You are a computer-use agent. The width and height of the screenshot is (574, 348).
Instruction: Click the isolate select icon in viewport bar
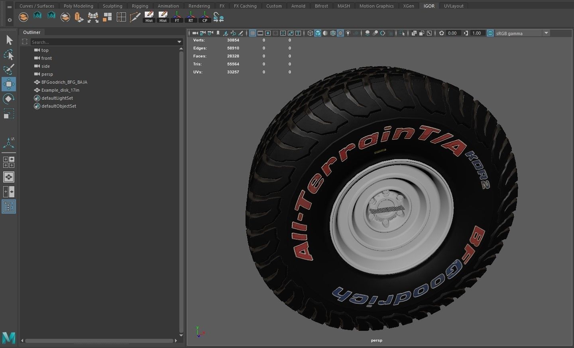402,33
